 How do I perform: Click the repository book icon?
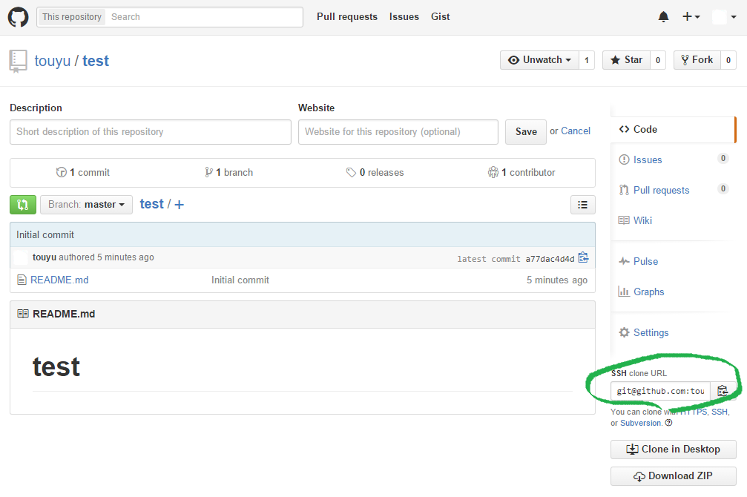(18, 62)
